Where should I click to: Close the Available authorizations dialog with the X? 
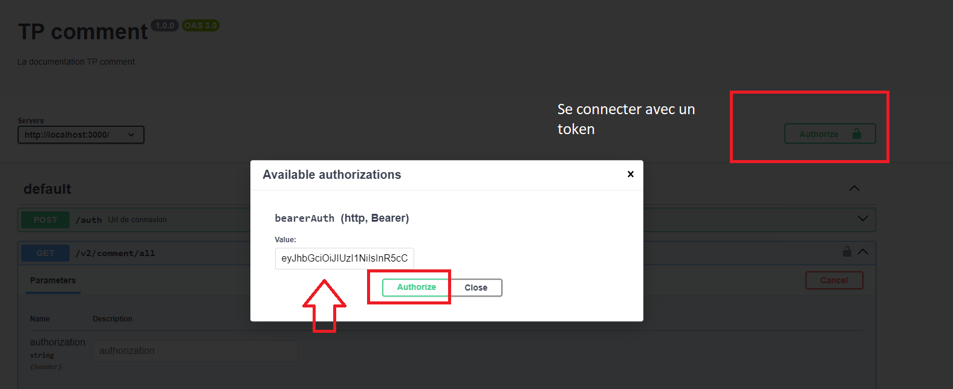tap(630, 174)
